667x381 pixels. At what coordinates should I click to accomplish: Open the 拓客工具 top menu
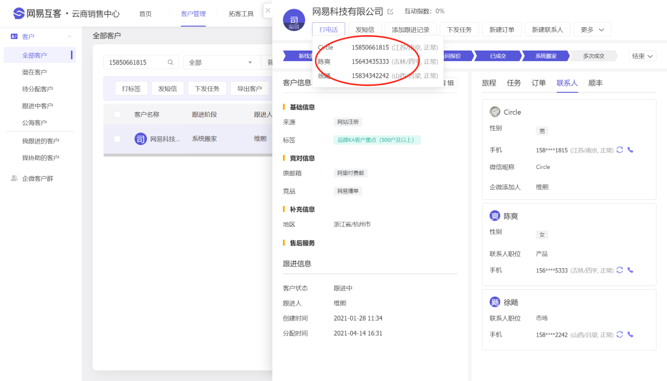tap(241, 14)
